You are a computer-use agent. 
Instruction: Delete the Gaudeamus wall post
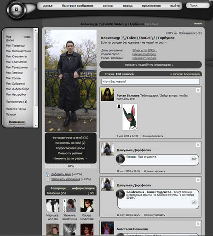click(x=198, y=180)
